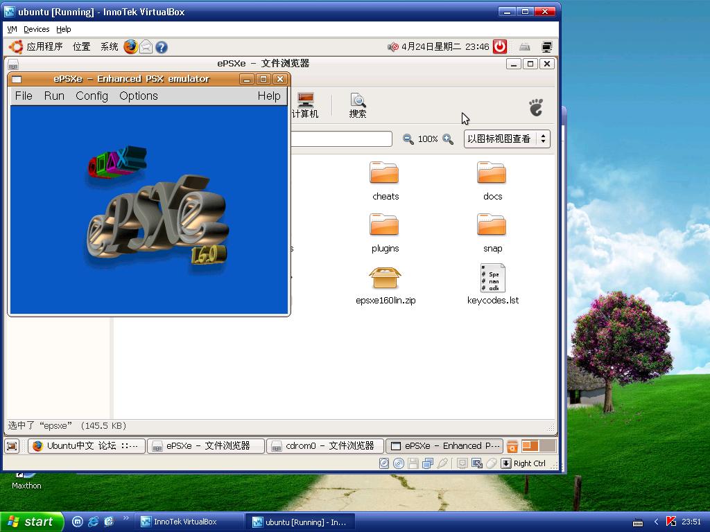The height and width of the screenshot is (532, 710).
Task: Switch to Ubuntu中文 论坛 Firefox taskbar window
Action: point(87,446)
